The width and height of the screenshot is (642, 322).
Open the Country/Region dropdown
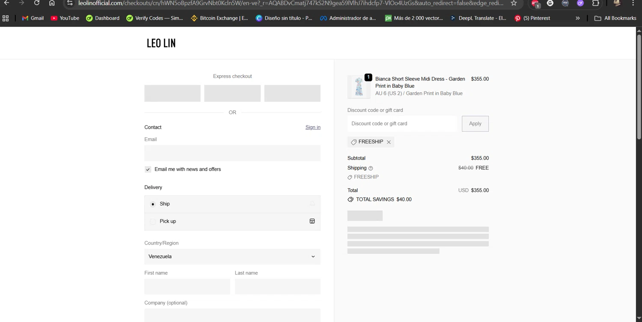click(232, 257)
